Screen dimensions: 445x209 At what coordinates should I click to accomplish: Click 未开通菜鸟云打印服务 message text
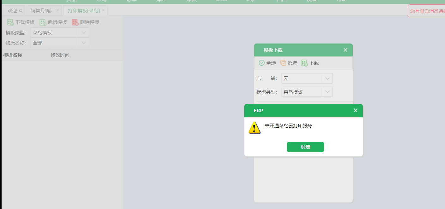288,125
